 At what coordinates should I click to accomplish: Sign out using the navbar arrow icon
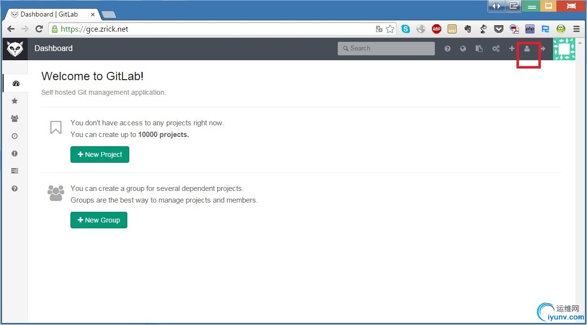click(543, 49)
